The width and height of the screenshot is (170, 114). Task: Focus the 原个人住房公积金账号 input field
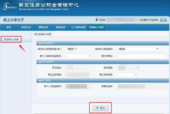(x=77, y=56)
